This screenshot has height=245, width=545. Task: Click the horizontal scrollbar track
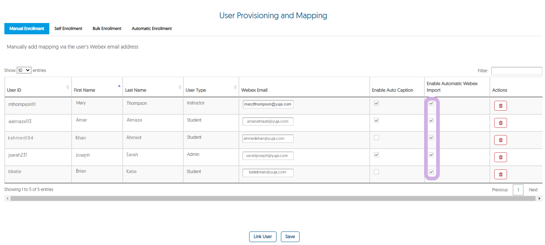(273, 198)
